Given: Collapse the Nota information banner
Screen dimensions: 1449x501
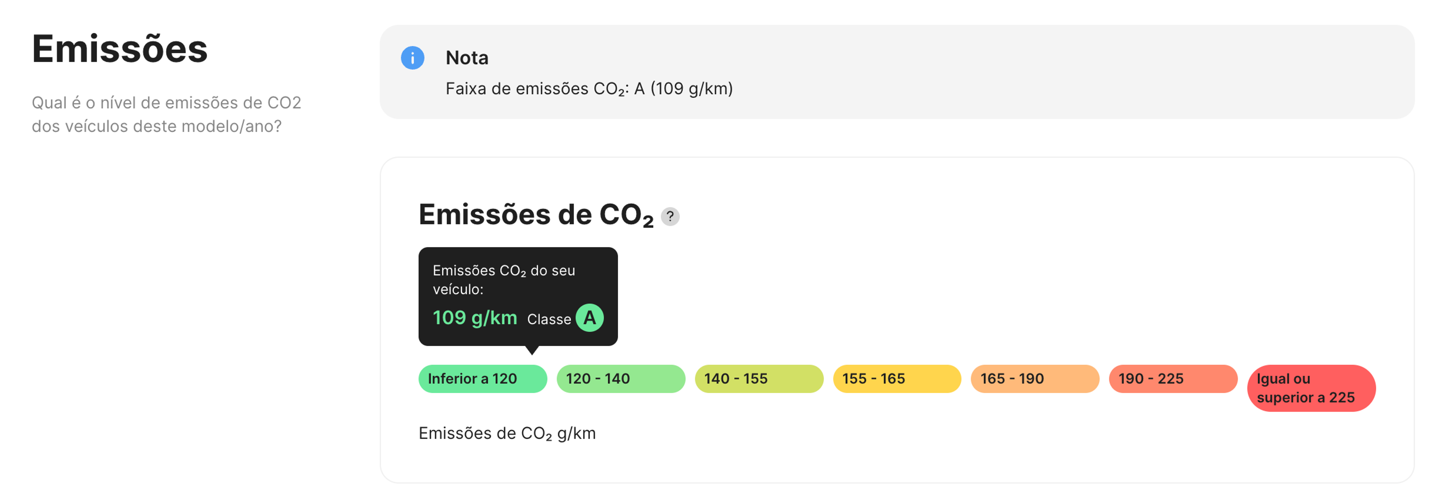Looking at the screenshot, I should tap(467, 58).
